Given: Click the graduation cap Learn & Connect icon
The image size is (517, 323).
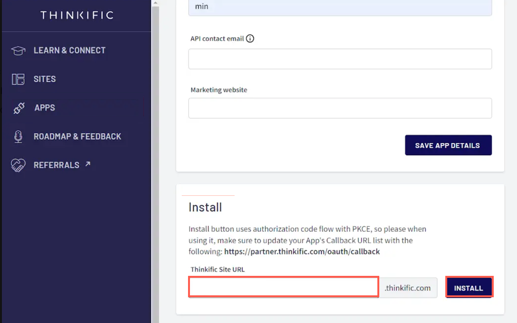Looking at the screenshot, I should coord(18,51).
